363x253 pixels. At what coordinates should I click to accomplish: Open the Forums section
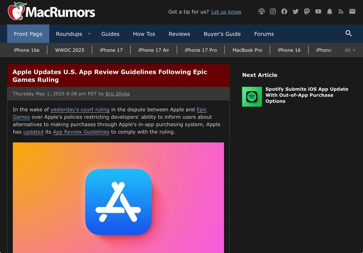pos(264,34)
